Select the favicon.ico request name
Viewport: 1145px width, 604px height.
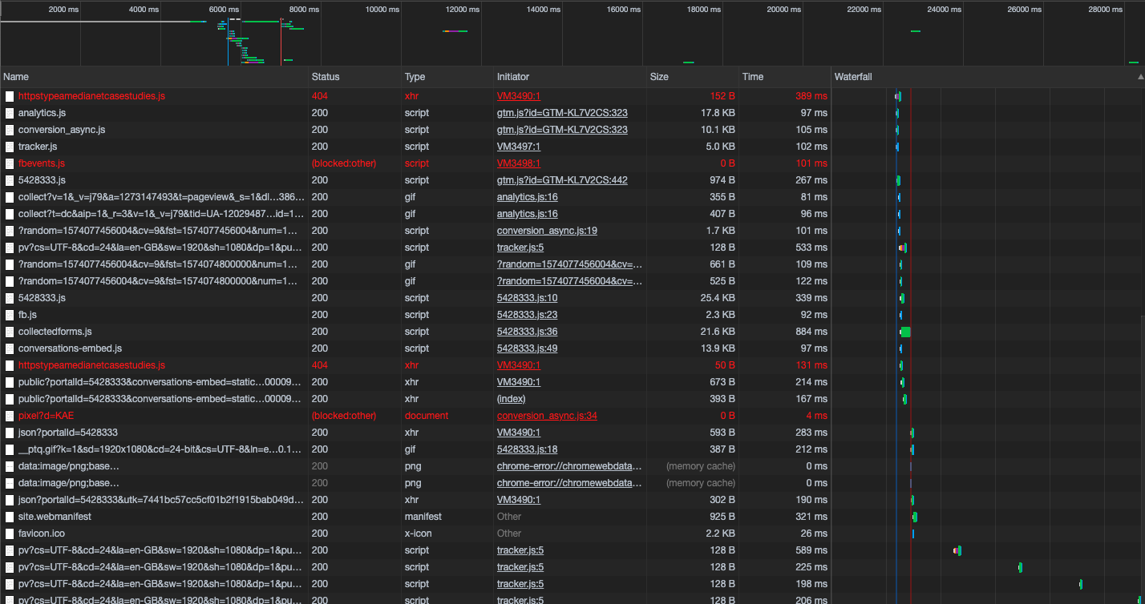[40, 534]
